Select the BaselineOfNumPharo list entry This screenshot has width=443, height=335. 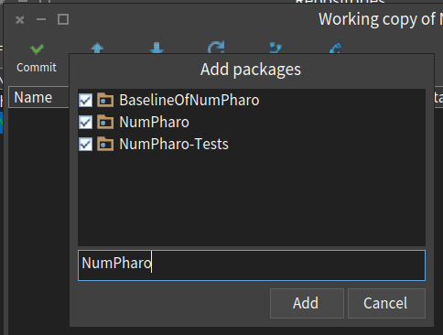click(252, 100)
